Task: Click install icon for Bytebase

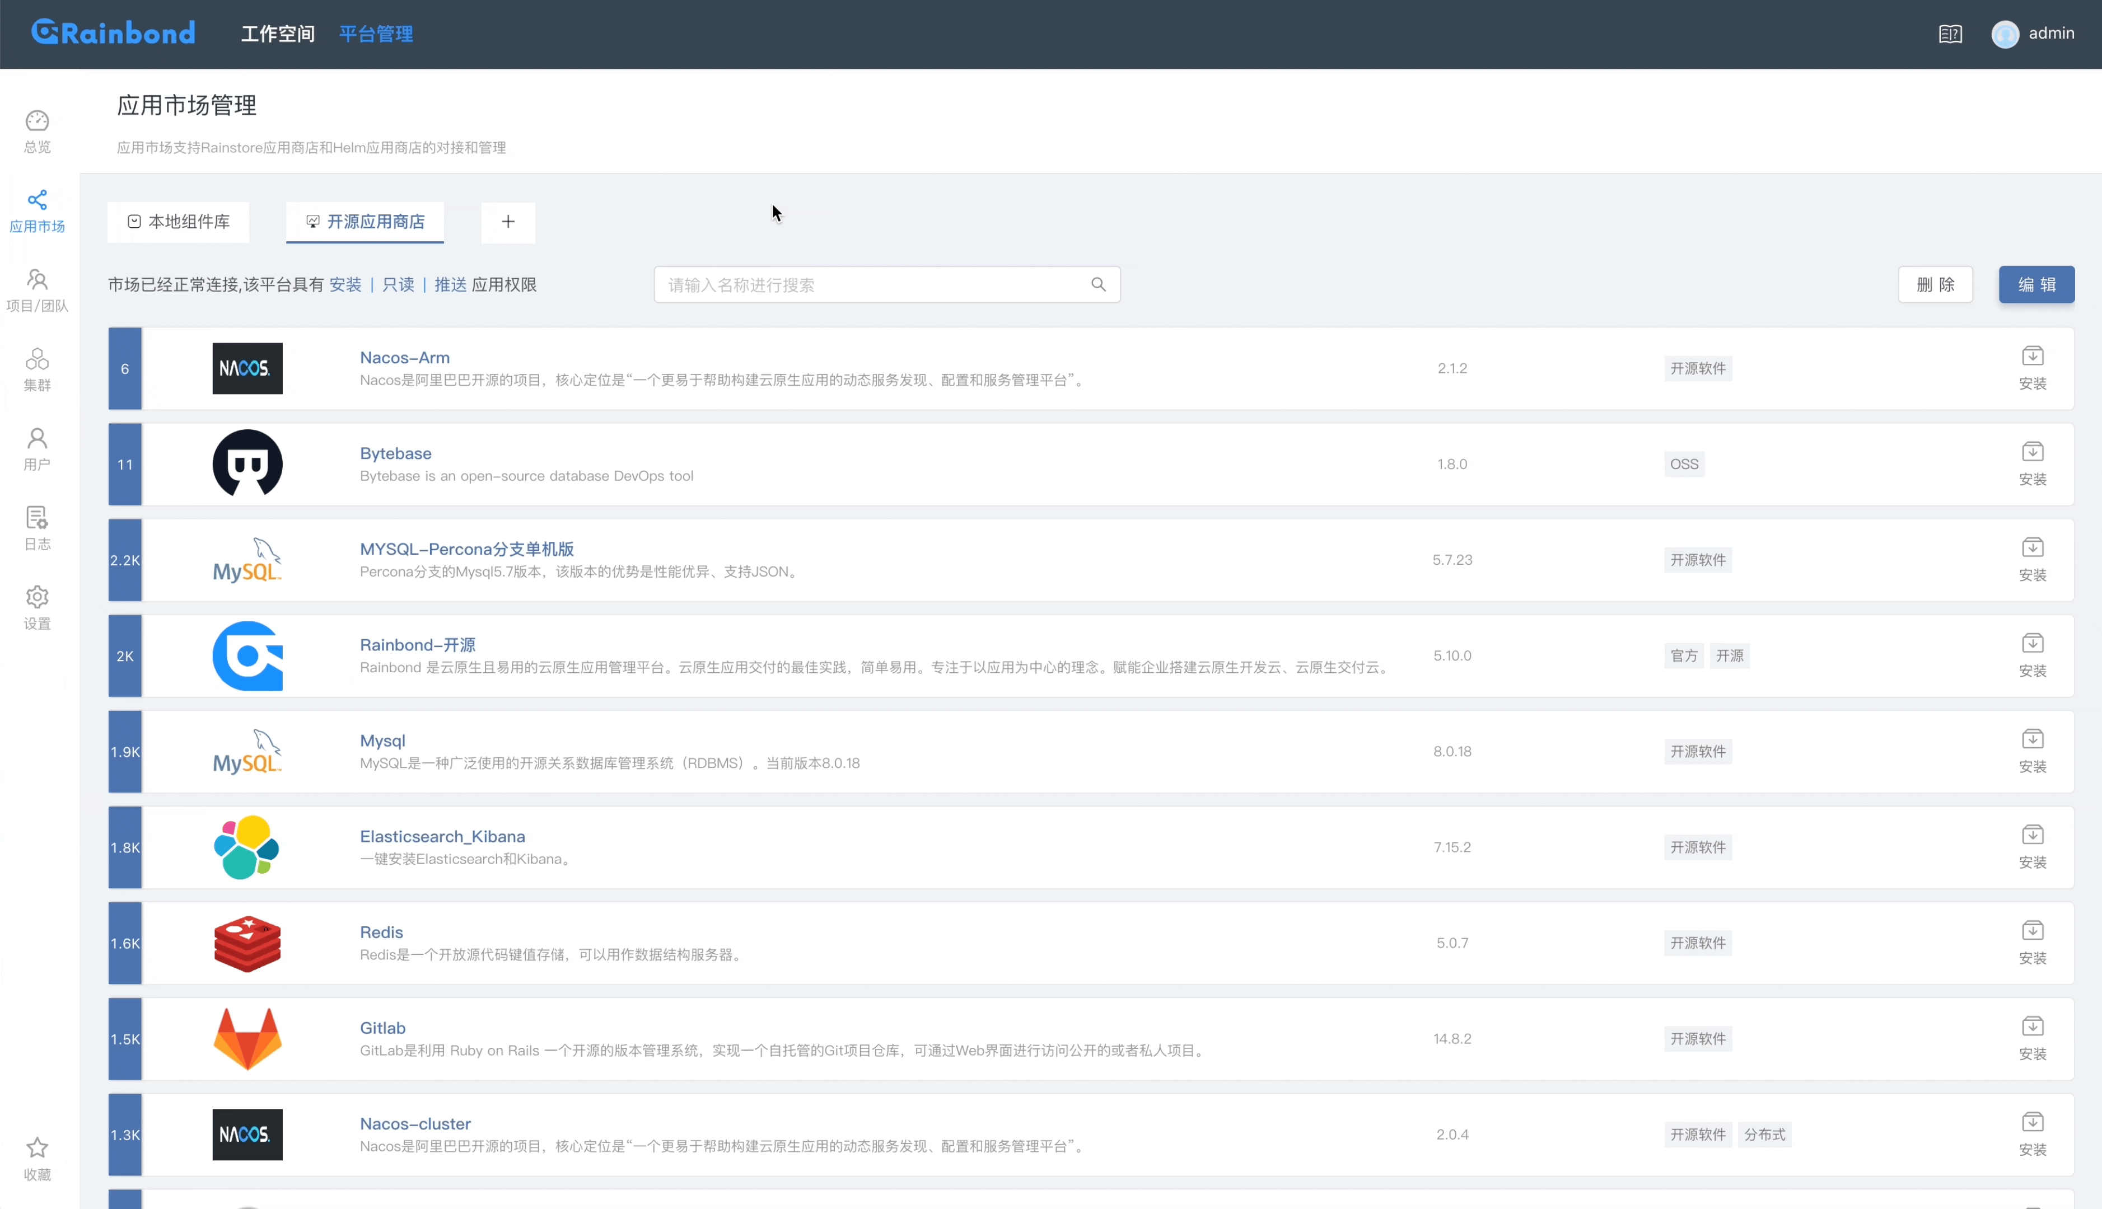Action: 2032,453
